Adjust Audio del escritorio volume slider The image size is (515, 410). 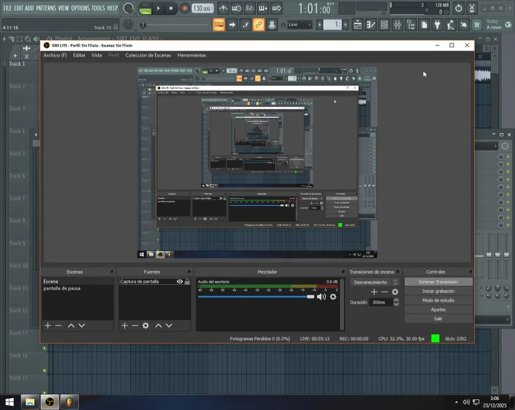tap(256, 297)
